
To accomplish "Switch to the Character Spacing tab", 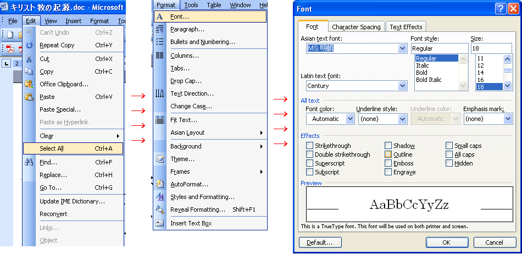I will tap(356, 27).
